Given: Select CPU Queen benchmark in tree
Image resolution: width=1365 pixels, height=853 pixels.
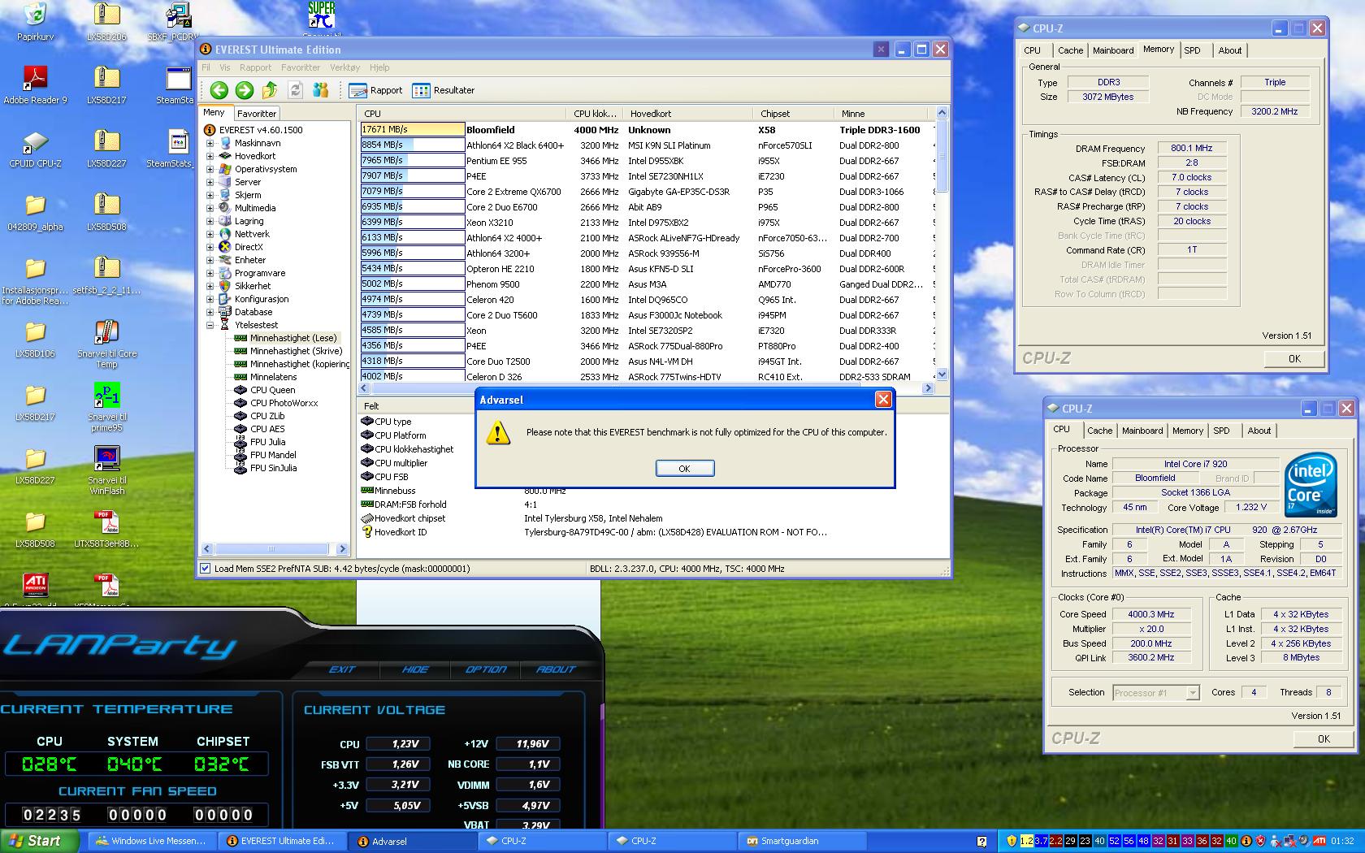Looking at the screenshot, I should point(272,390).
